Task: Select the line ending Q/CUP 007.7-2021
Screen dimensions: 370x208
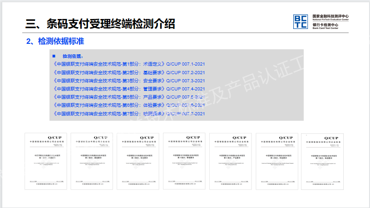Action: (x=129, y=114)
